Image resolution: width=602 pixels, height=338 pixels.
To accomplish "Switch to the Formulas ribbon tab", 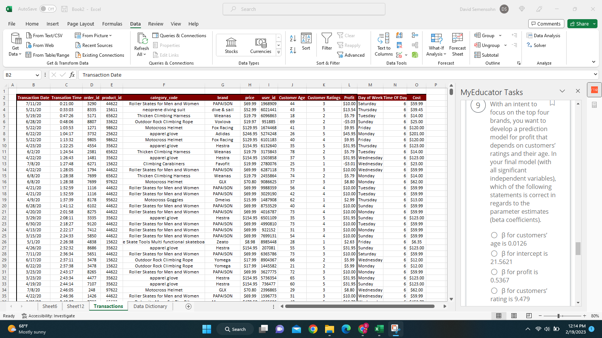I will click(112, 24).
